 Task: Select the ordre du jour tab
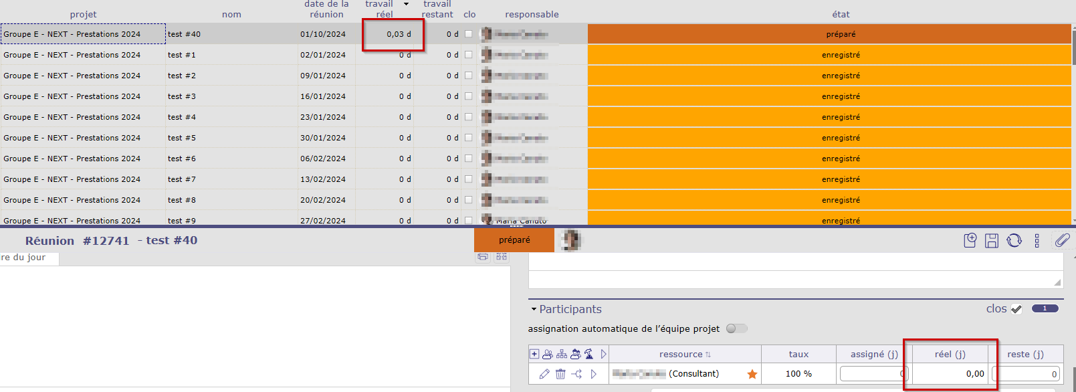[29, 258]
